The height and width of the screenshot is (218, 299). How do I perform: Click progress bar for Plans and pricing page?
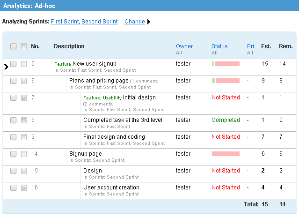226,81
